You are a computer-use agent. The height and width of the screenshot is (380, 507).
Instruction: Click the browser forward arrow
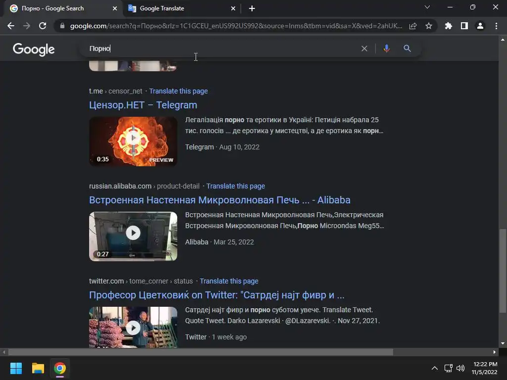pos(27,26)
